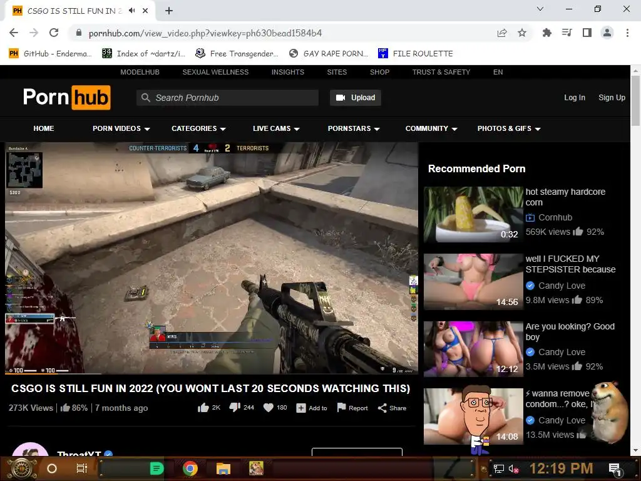Viewport: 641px width, 481px height.
Task: Open the network tray icon
Action: [x=498, y=469]
